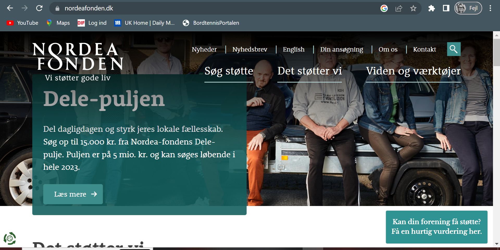
Task: Switch to the English site link
Action: 293,49
